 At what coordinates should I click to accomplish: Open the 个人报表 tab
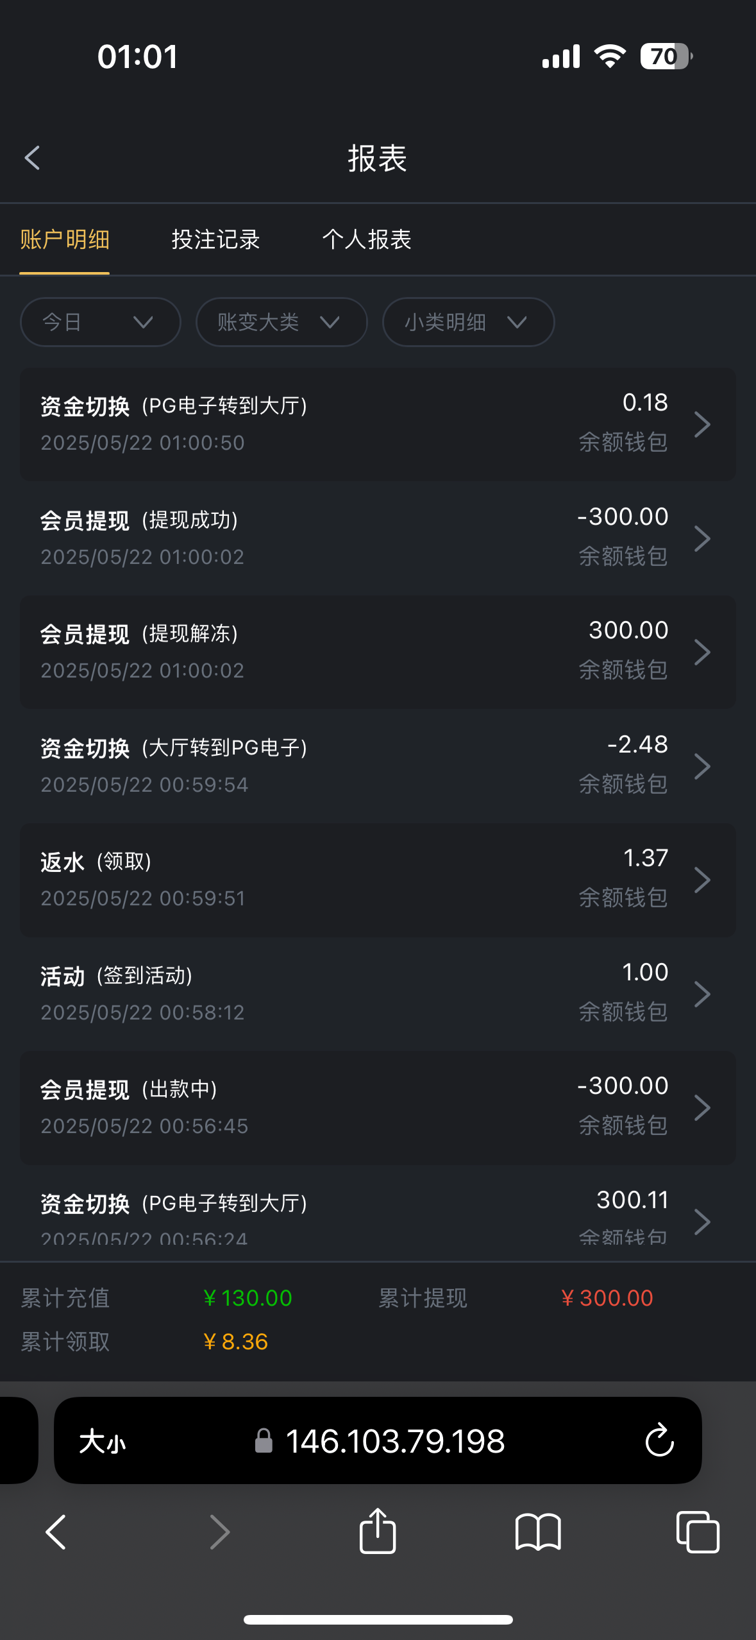(x=366, y=240)
